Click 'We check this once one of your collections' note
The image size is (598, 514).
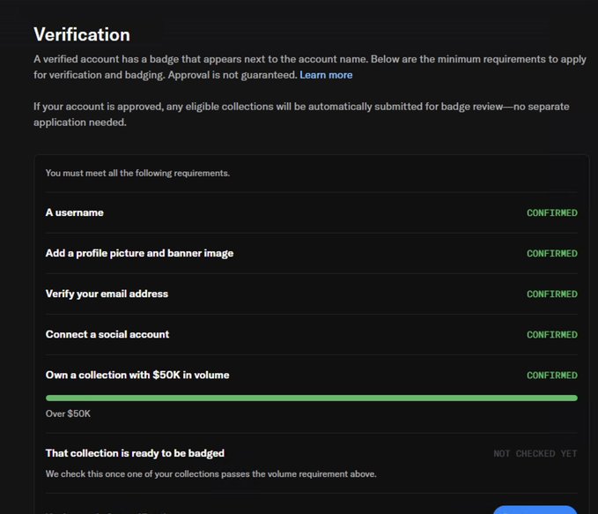pos(210,474)
